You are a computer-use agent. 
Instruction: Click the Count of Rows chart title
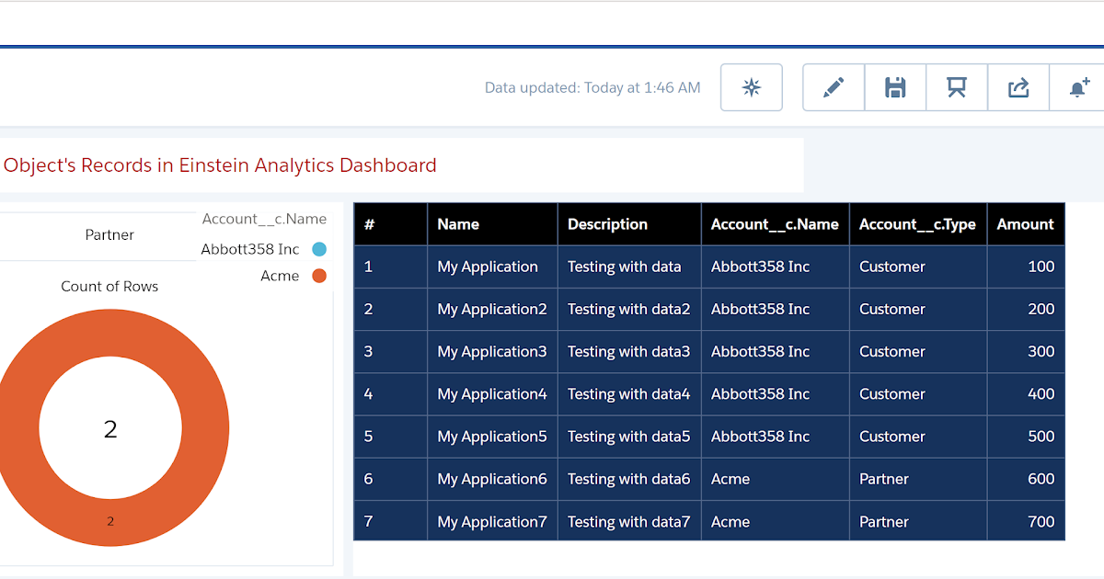point(109,286)
